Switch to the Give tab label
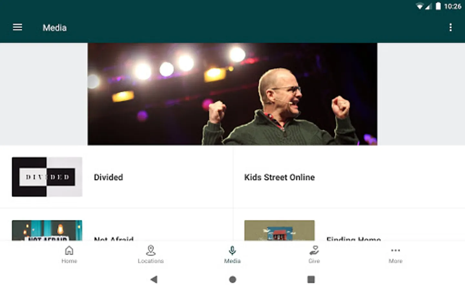Image resolution: width=465 pixels, height=291 pixels. pyautogui.click(x=314, y=261)
